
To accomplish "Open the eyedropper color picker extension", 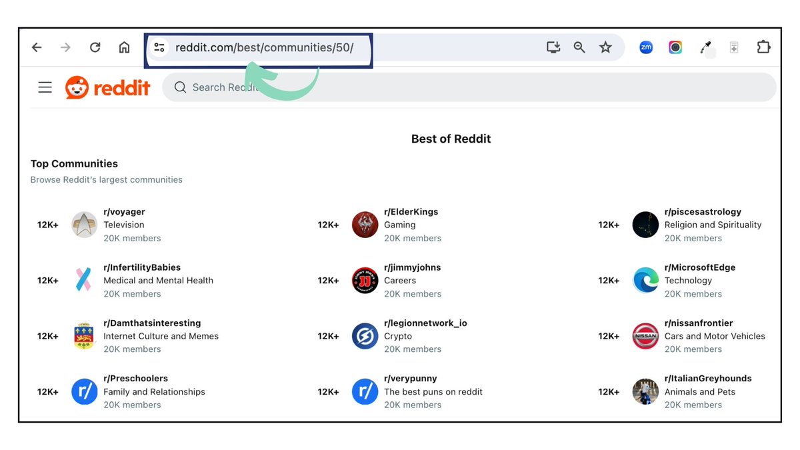I will [x=705, y=47].
